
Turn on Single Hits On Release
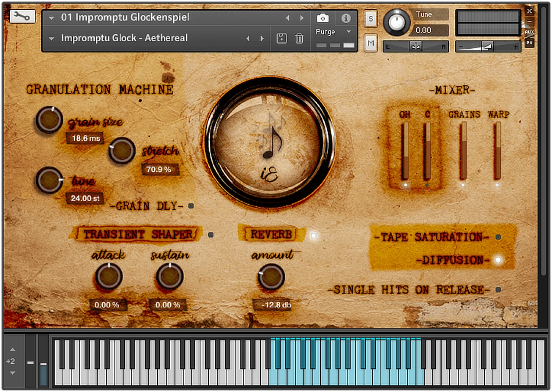tap(498, 290)
